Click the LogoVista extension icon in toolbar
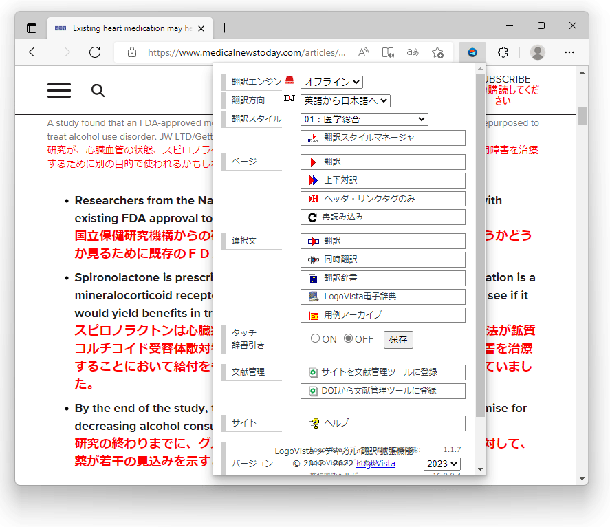610x527 pixels. (472, 52)
